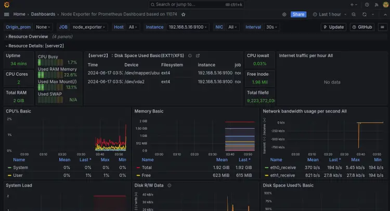This screenshot has height=211, width=390.
Task: Zoom out the time range
Action: 354,15
